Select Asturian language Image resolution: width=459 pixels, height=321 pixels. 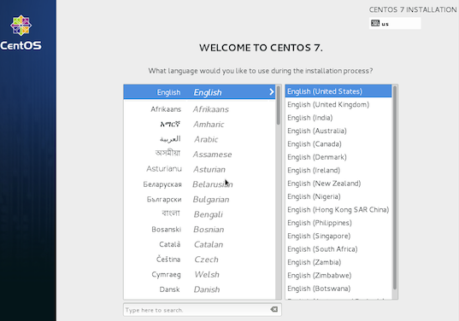tap(199, 169)
